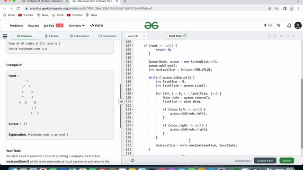
Task: Switch to the Comments tab
Action: pos(107,36)
